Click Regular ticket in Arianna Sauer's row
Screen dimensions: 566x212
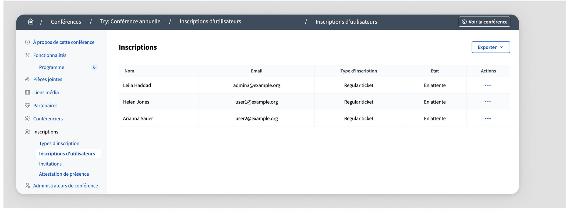coord(359,119)
